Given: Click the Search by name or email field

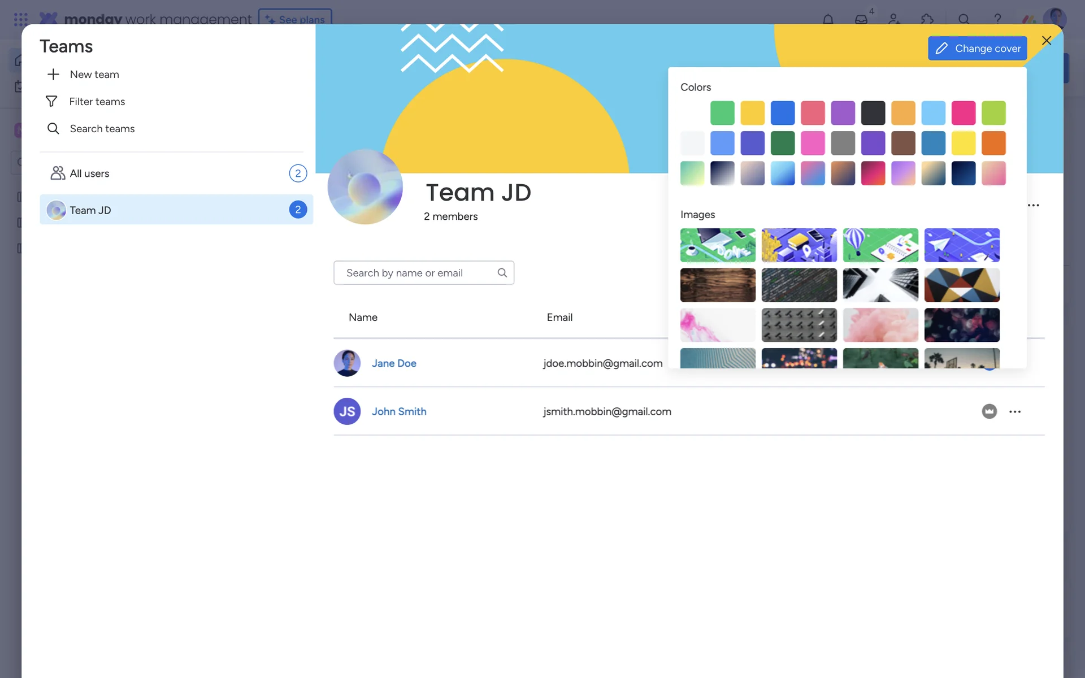Looking at the screenshot, I should (x=418, y=273).
